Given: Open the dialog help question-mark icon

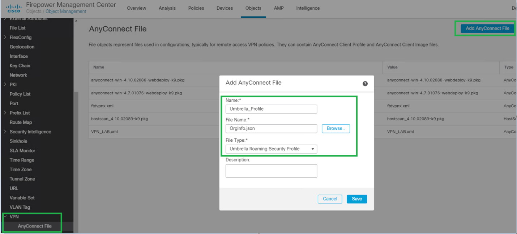Looking at the screenshot, I should coord(365,84).
